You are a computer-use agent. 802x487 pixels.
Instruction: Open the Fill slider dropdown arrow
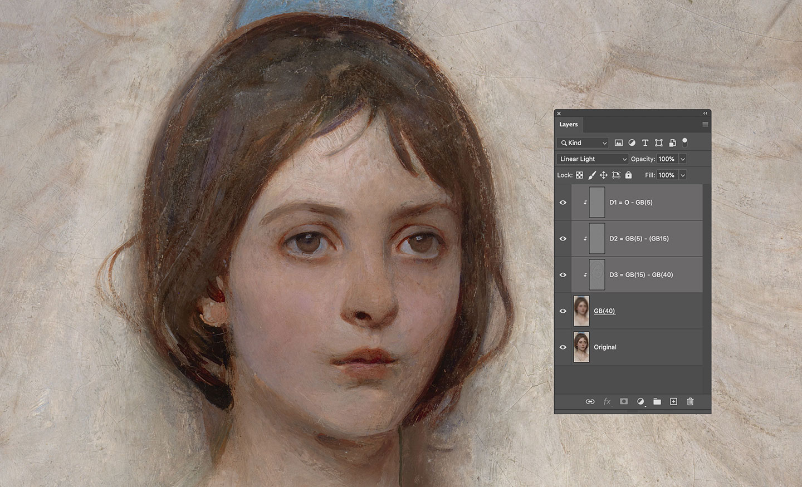683,175
